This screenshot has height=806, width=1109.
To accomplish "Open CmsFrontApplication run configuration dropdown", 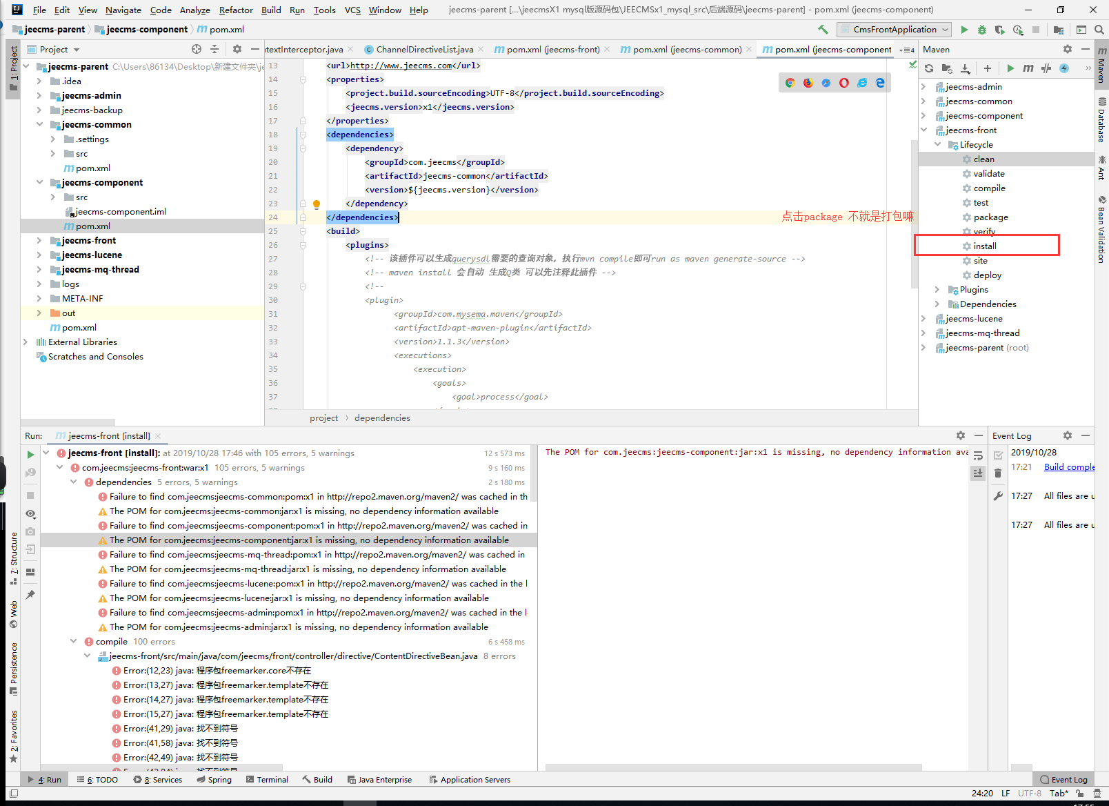I will pyautogui.click(x=894, y=30).
